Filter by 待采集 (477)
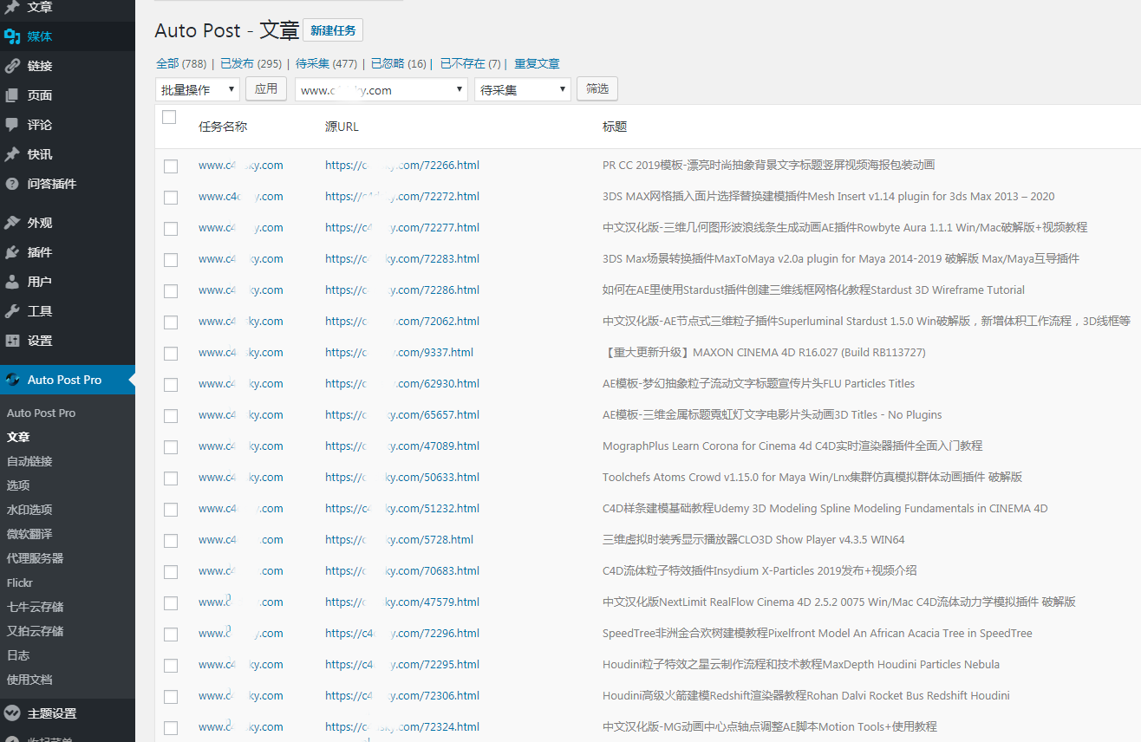Image resolution: width=1141 pixels, height=742 pixels. (x=326, y=63)
